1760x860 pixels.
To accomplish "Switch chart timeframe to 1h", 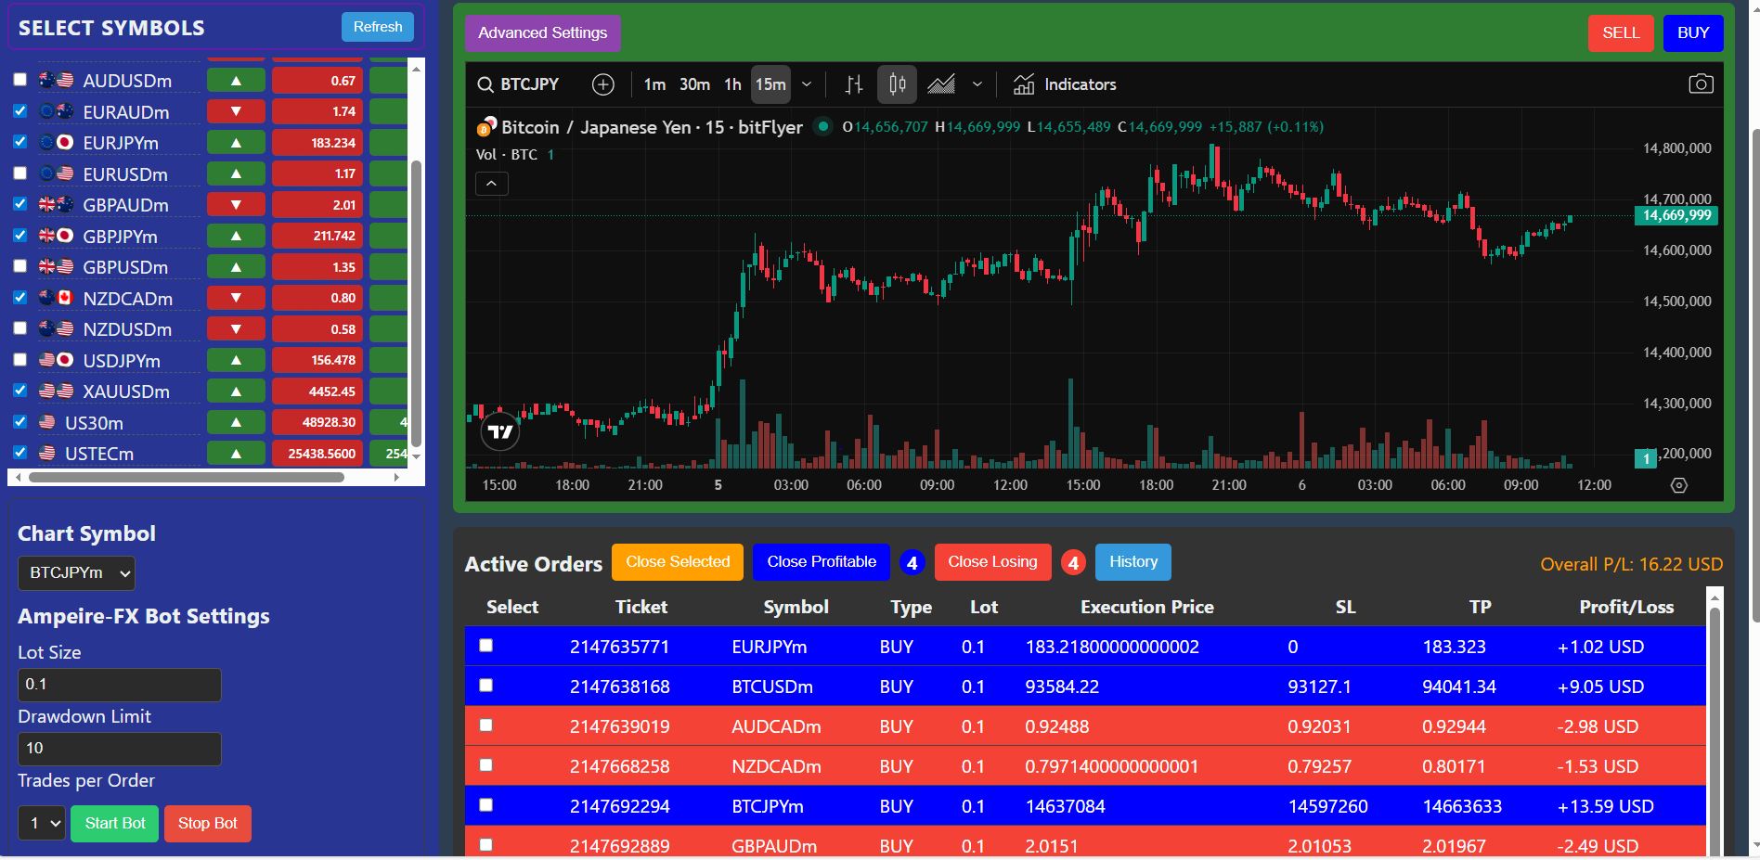I will (732, 84).
